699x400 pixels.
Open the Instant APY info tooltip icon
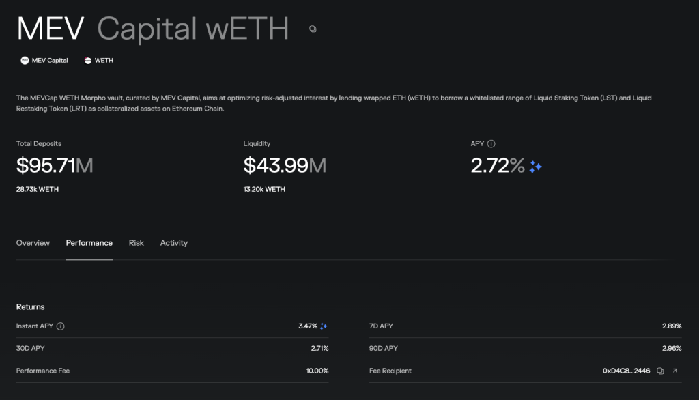click(61, 326)
